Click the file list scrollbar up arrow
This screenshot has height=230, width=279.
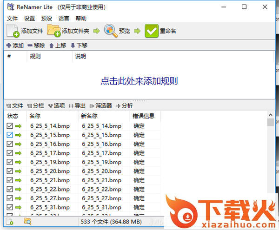click(x=271, y=115)
